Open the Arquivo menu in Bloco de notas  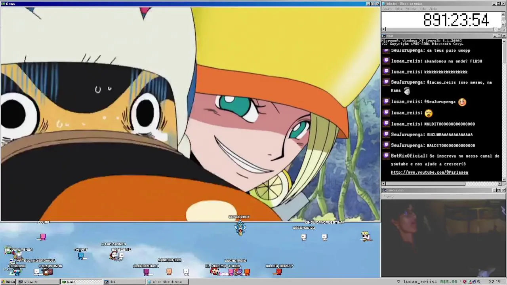pos(387,9)
